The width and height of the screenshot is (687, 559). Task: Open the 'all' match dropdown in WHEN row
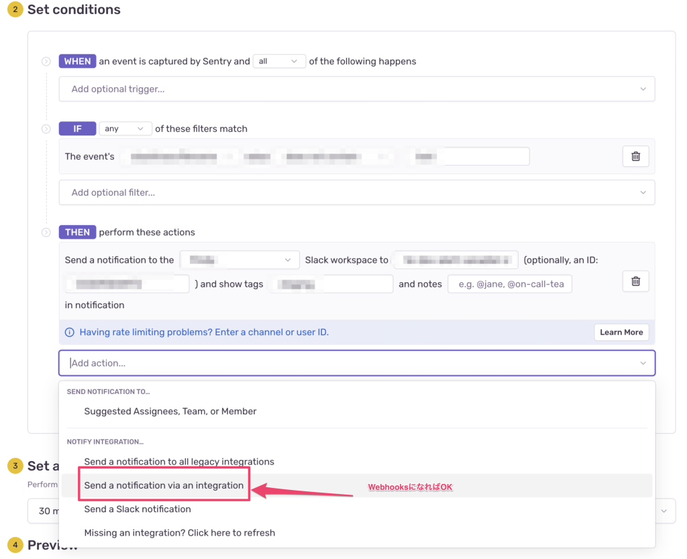(x=279, y=61)
